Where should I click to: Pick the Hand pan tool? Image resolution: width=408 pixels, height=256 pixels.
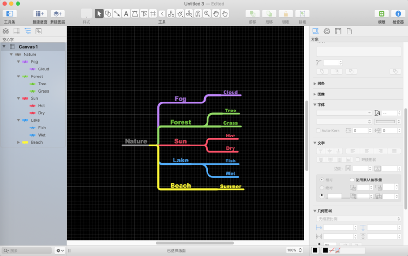click(216, 14)
